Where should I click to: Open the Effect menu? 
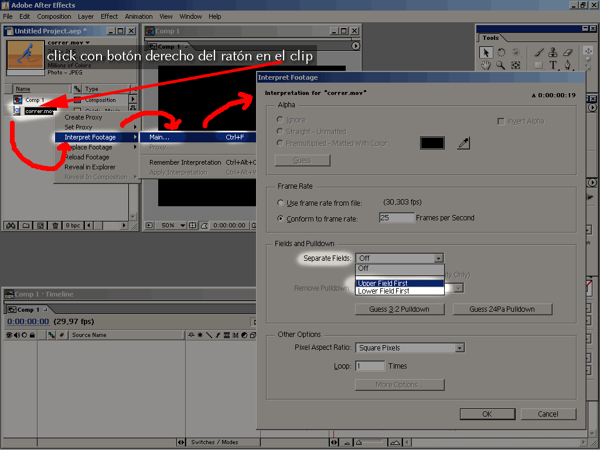coord(109,16)
